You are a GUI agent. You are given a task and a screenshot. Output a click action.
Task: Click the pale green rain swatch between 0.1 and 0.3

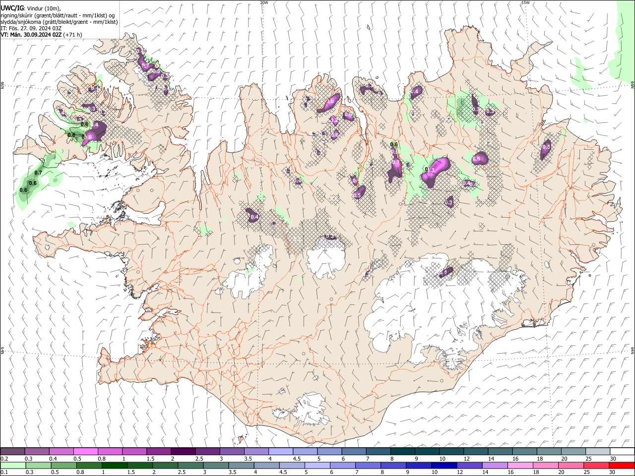(x=13, y=466)
